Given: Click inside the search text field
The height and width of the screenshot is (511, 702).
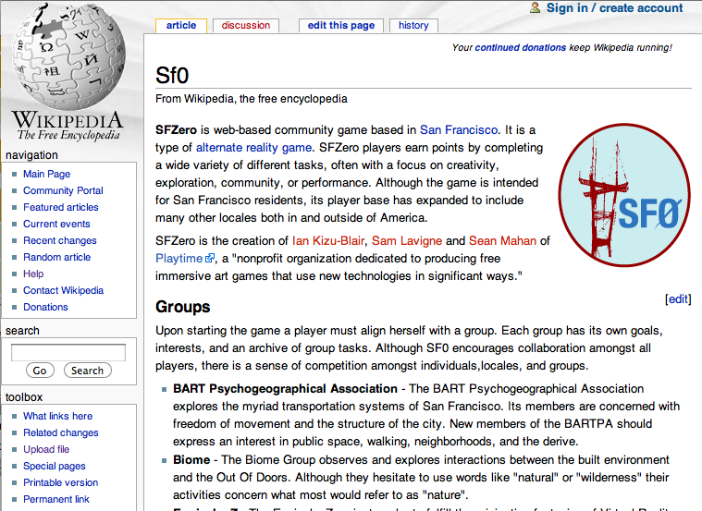Looking at the screenshot, I should 68,353.
